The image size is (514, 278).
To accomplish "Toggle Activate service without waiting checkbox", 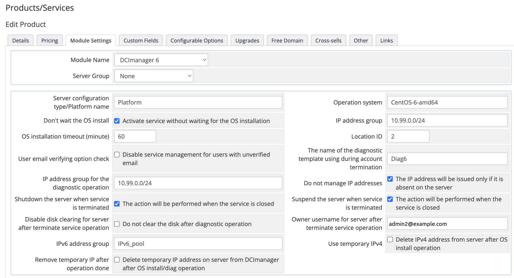I will (x=117, y=121).
